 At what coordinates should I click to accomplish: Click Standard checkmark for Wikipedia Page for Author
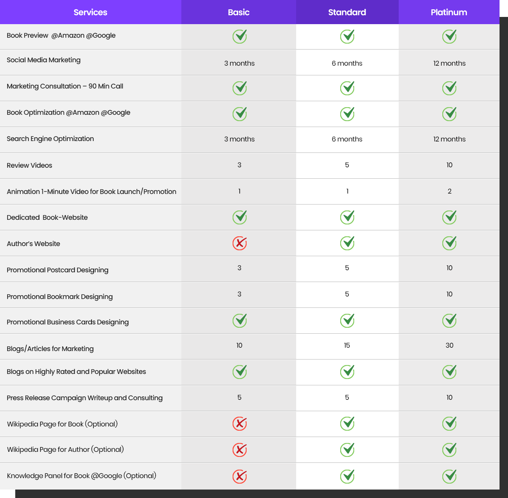click(347, 450)
